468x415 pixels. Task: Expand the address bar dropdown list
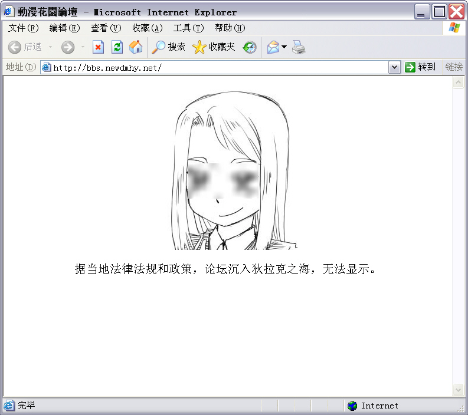coord(394,67)
